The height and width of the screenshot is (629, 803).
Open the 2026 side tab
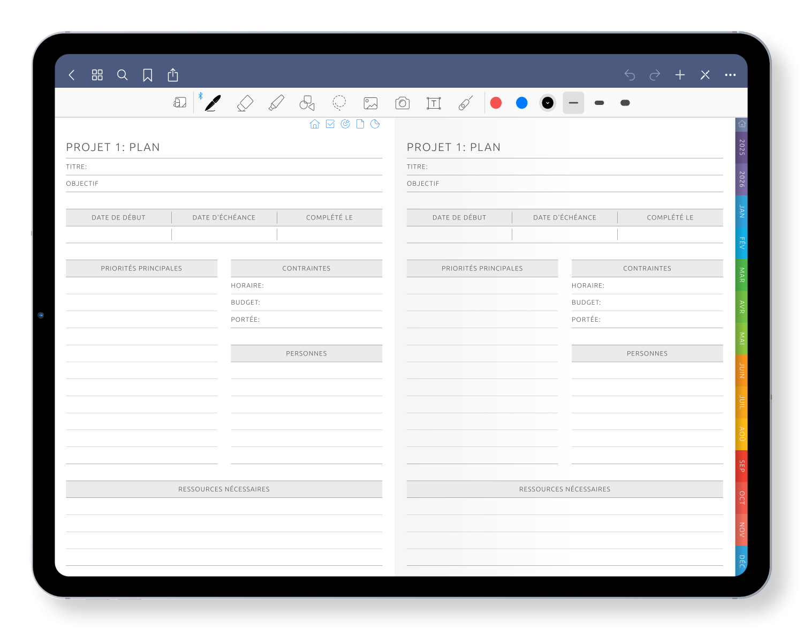point(741,179)
